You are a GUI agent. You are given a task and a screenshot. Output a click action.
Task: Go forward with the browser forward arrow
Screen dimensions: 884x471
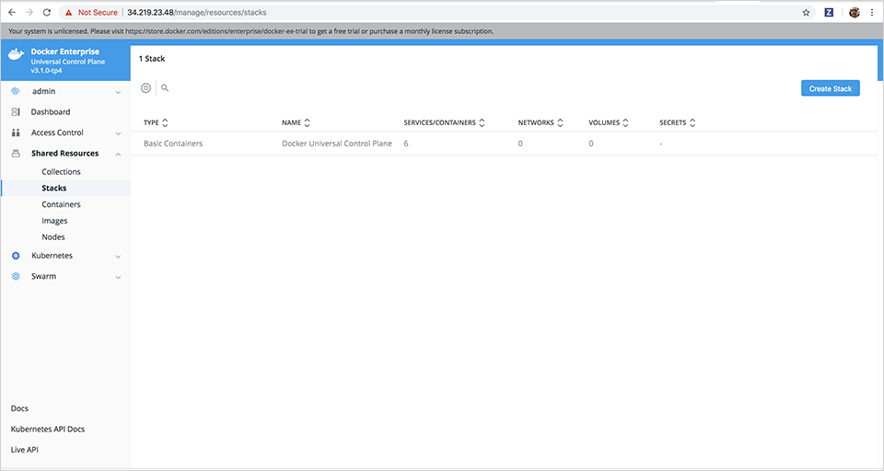point(29,12)
